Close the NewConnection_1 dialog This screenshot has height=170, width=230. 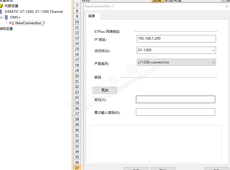[x=227, y=6]
